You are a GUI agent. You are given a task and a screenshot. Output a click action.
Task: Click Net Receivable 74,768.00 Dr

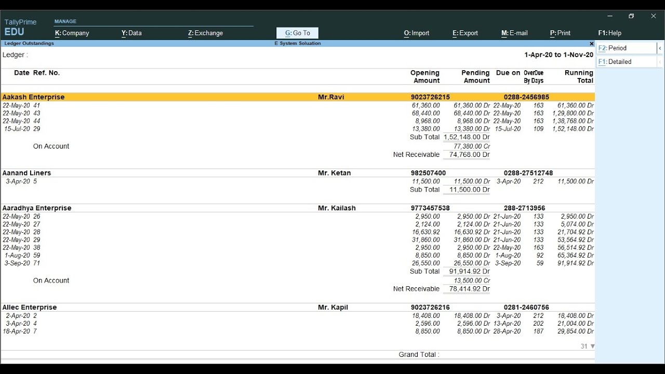pyautogui.click(x=469, y=155)
